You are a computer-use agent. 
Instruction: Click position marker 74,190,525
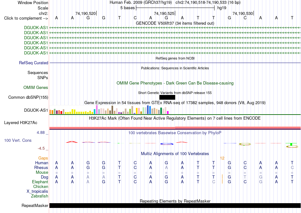(x=164, y=13)
